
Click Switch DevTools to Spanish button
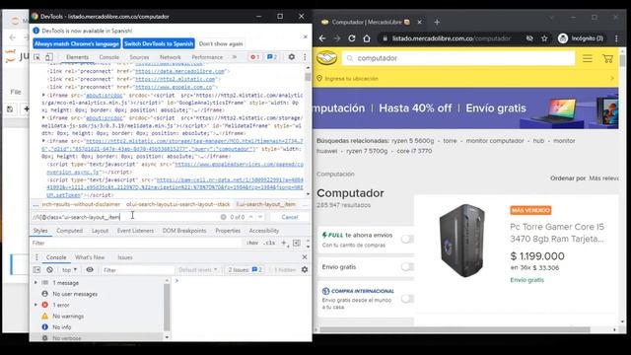(x=159, y=43)
